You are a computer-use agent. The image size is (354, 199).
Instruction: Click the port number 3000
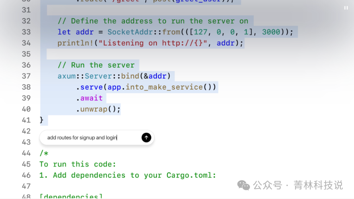click(x=271, y=32)
